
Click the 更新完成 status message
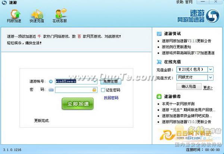tap(42, 121)
